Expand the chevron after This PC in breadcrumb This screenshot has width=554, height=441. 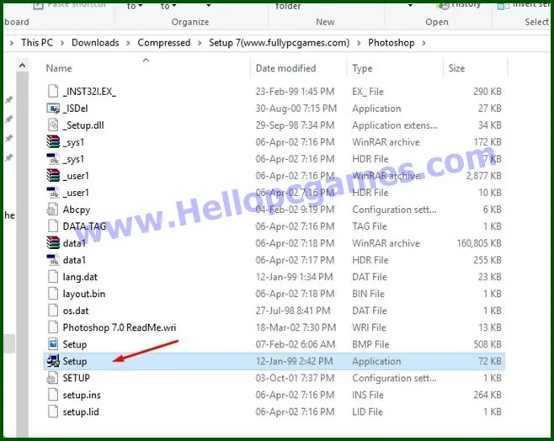pos(66,43)
